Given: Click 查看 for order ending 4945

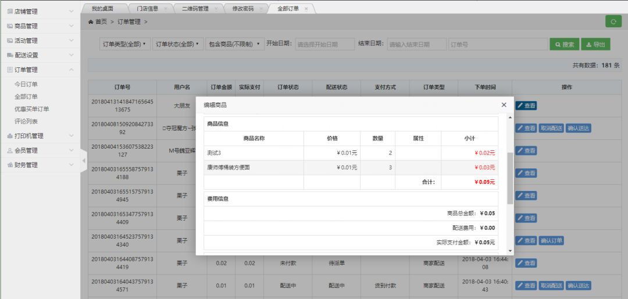Looking at the screenshot, I should (x=526, y=196).
